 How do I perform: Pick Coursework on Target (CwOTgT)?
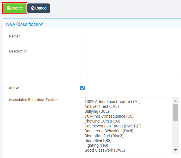click(x=113, y=126)
